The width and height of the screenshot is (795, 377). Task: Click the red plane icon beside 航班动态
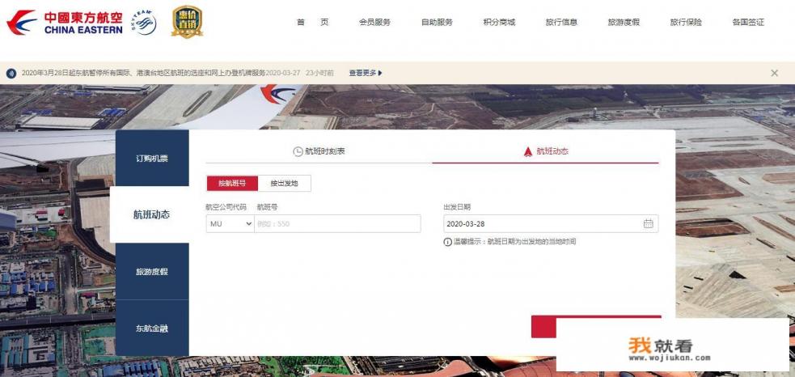point(528,151)
